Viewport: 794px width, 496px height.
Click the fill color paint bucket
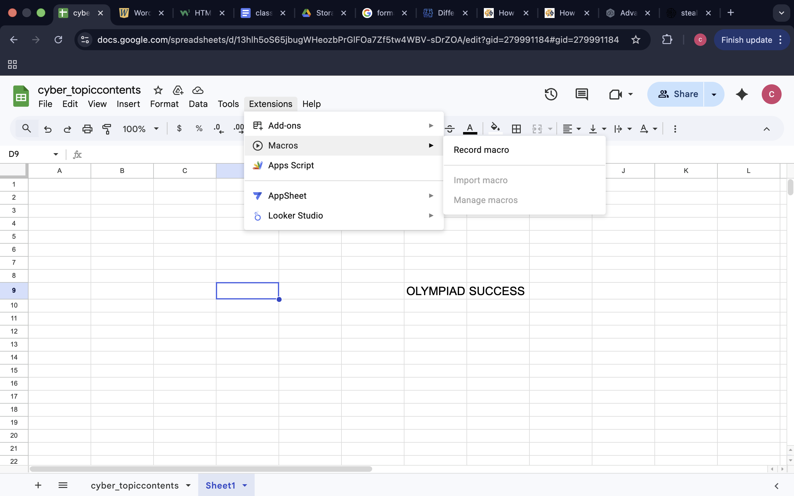(x=495, y=128)
